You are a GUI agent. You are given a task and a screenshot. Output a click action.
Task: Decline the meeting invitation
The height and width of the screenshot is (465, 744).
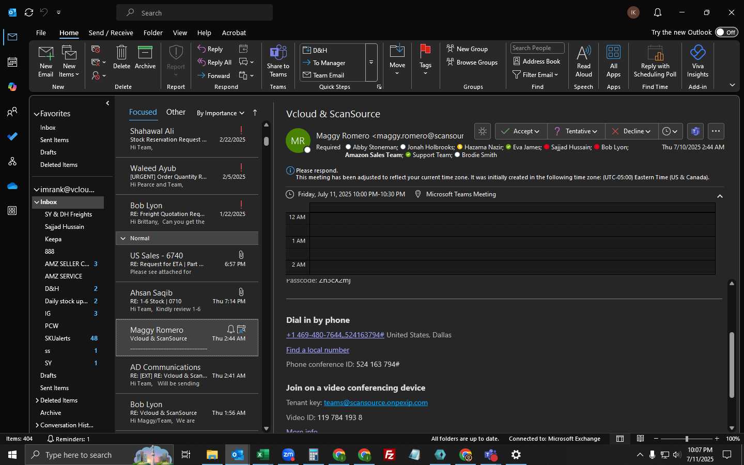(631, 131)
